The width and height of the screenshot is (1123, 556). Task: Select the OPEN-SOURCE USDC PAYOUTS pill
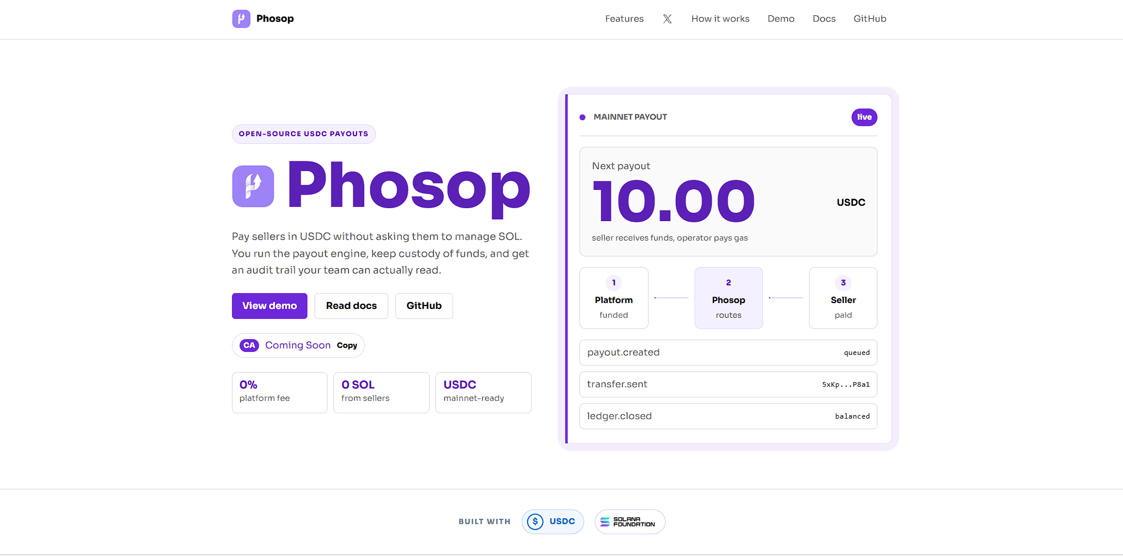point(304,134)
